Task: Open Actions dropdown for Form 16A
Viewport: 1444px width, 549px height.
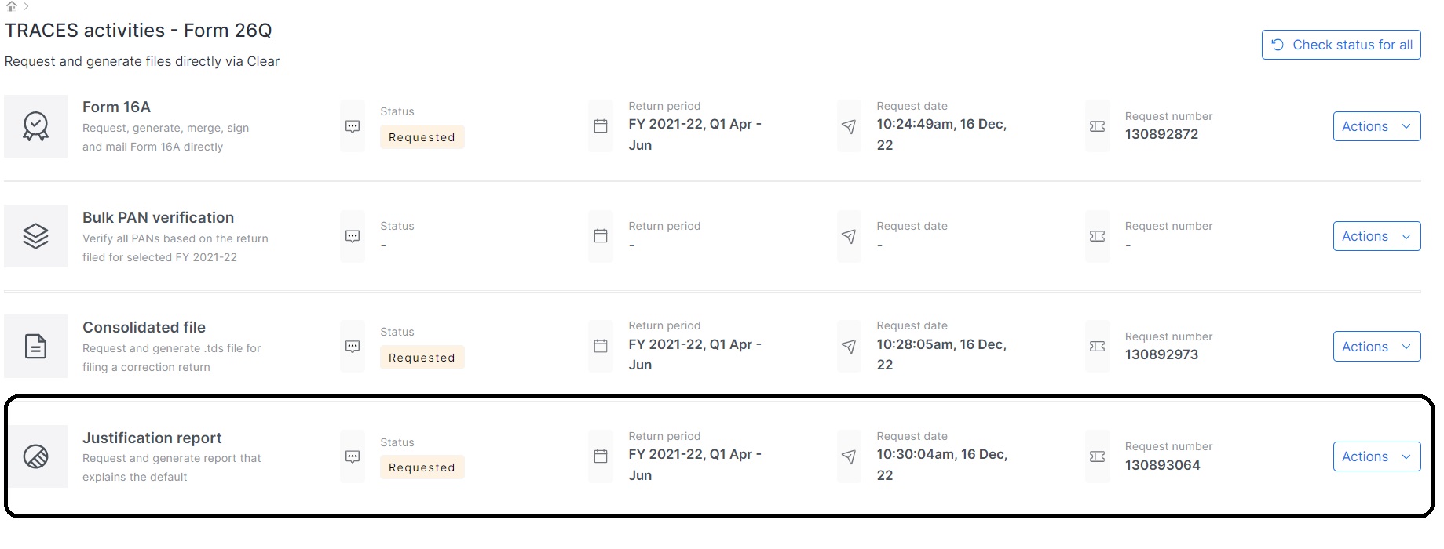Action: (1376, 126)
